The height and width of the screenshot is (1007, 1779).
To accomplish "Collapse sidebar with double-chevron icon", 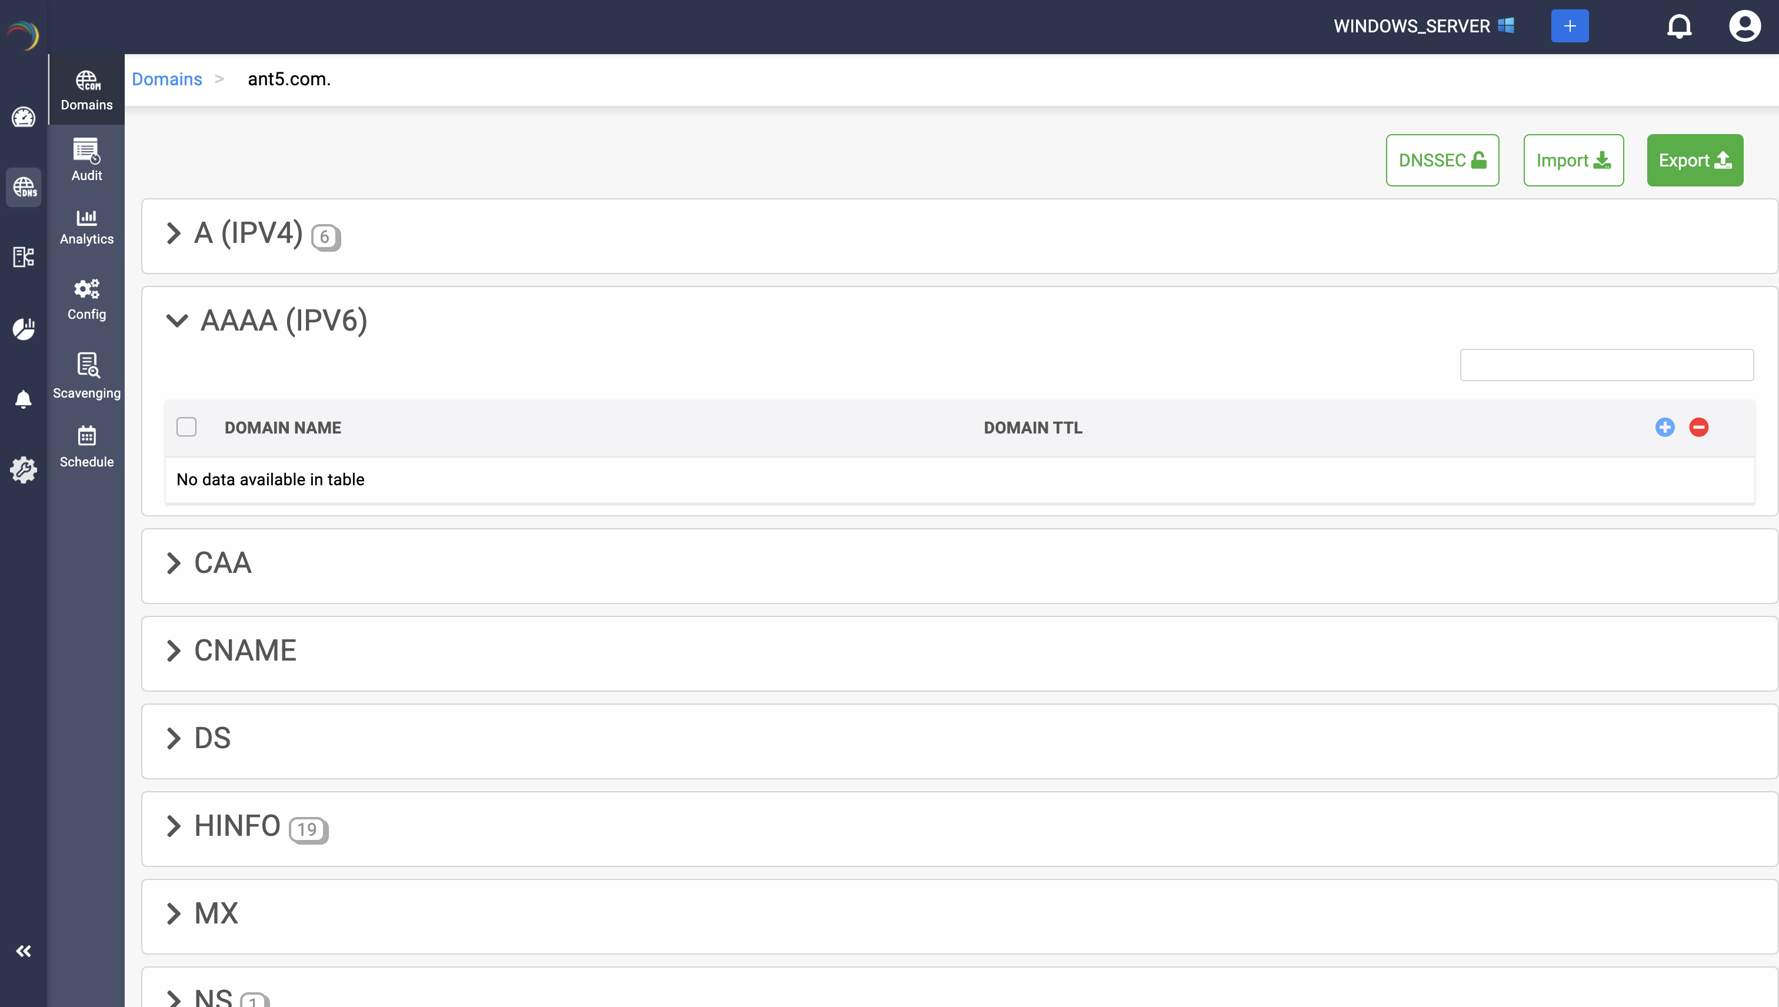I will [24, 951].
